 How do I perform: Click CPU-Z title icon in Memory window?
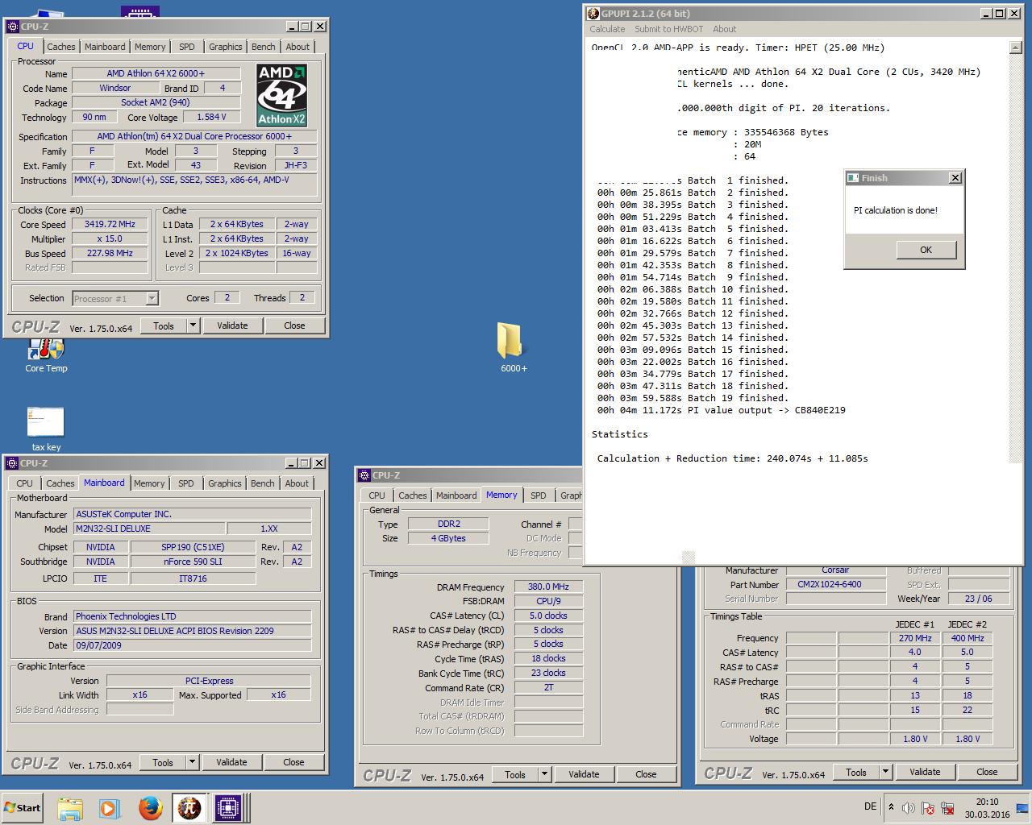(364, 475)
